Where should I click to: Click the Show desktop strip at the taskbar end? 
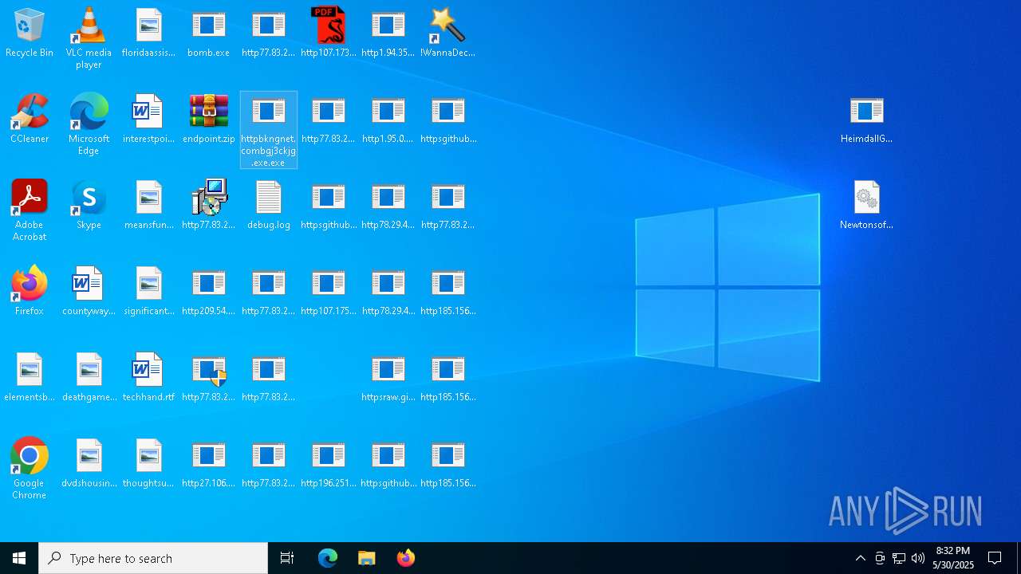1019,558
